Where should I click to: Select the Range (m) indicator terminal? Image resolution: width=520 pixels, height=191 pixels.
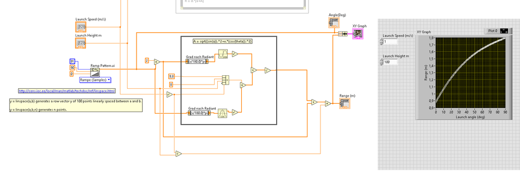[x=344, y=103]
